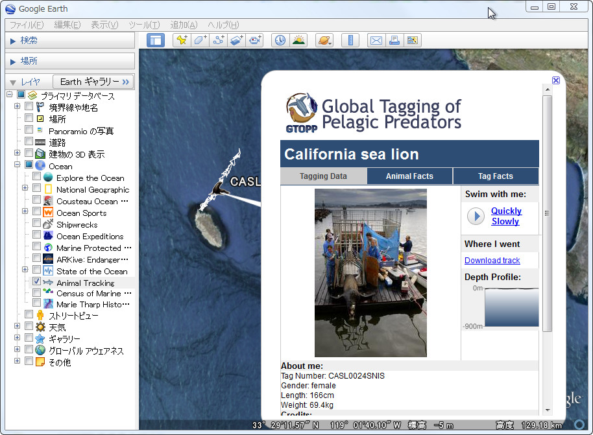
Task: Open the Earth ギャラリー button
Action: pos(93,82)
